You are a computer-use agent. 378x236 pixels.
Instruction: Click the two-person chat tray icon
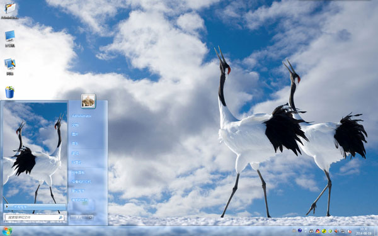[x=318, y=231]
